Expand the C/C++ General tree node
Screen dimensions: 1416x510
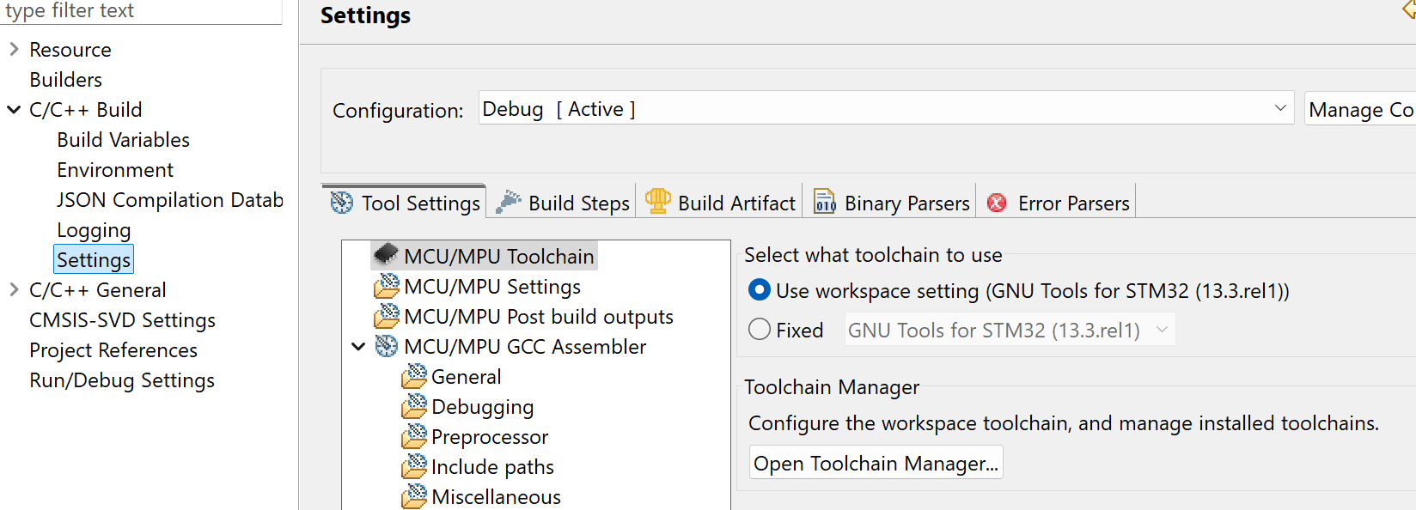14,290
